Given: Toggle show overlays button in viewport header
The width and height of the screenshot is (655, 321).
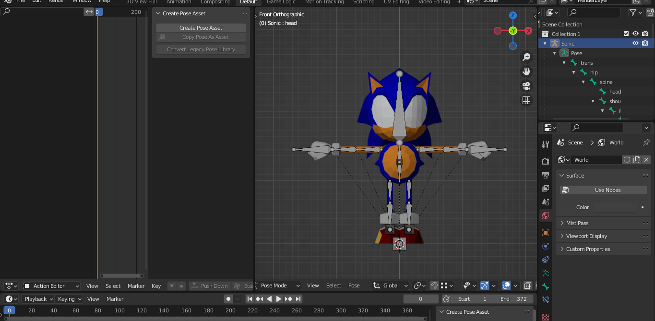Looking at the screenshot, I should 506,285.
